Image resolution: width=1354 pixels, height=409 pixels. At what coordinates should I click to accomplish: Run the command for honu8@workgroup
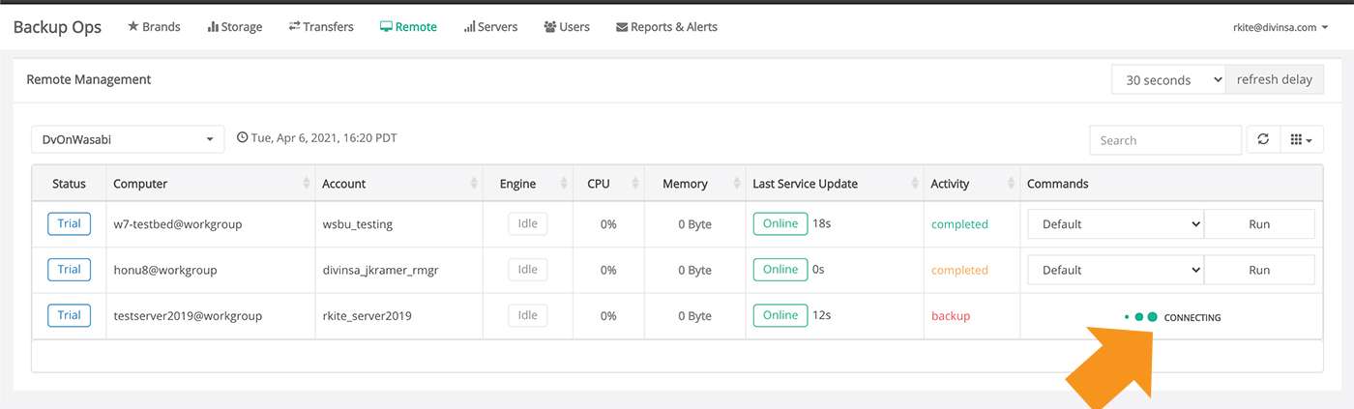point(1259,270)
